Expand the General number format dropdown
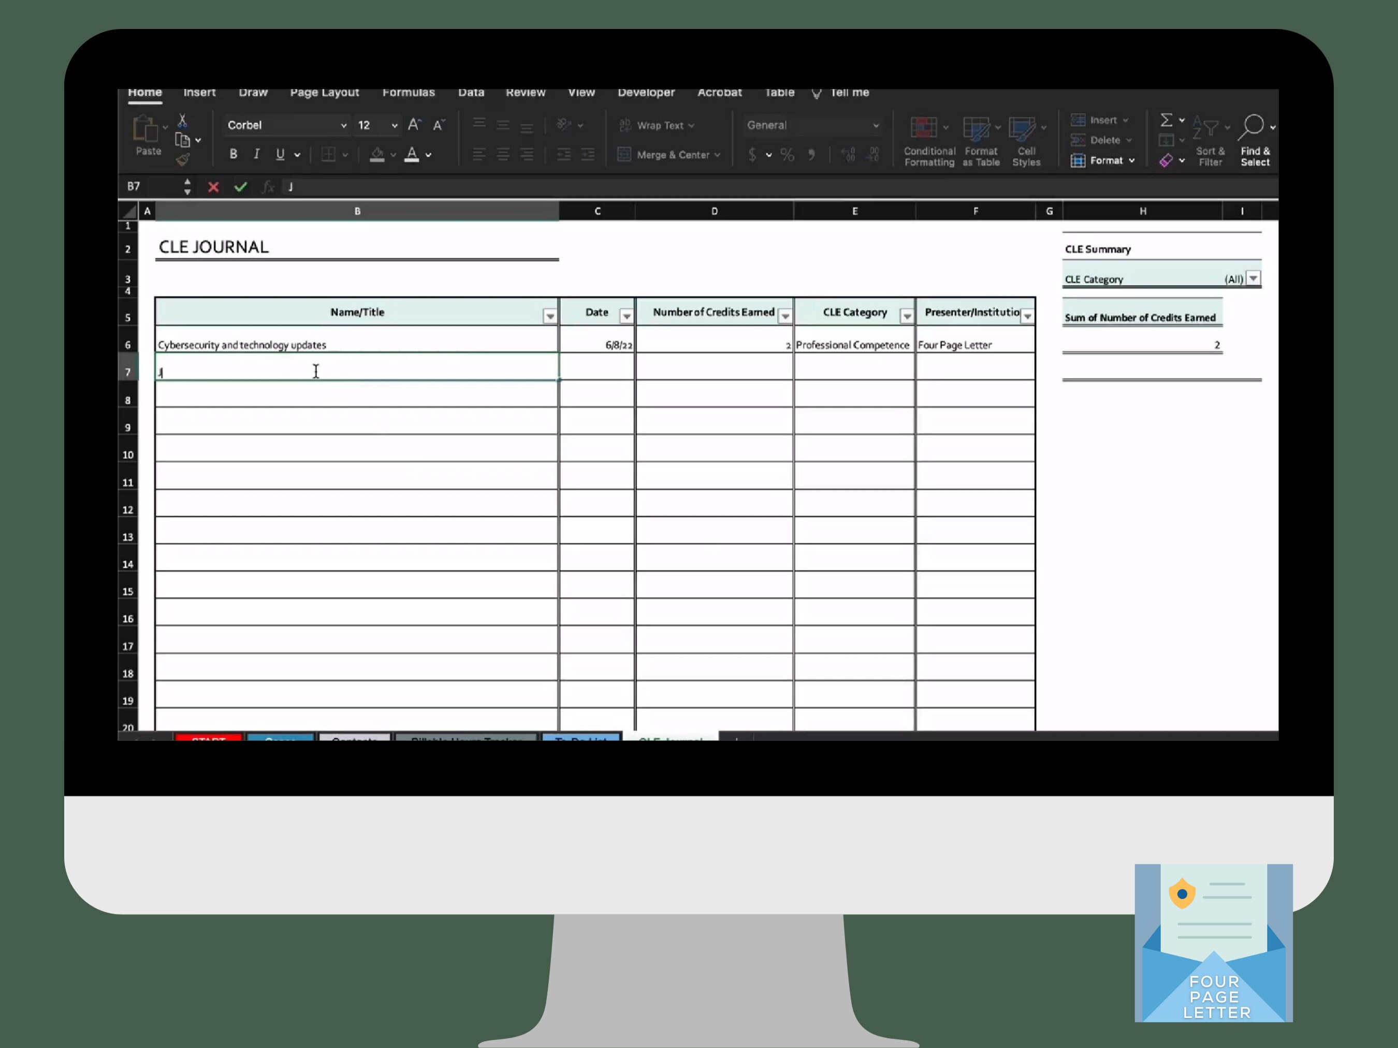This screenshot has height=1048, width=1398. pyautogui.click(x=811, y=125)
